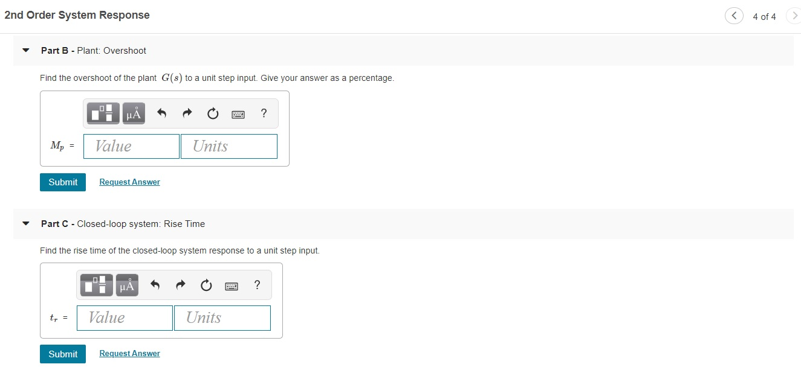
Task: Collapse the Part C Rise Time section
Action: pos(25,223)
